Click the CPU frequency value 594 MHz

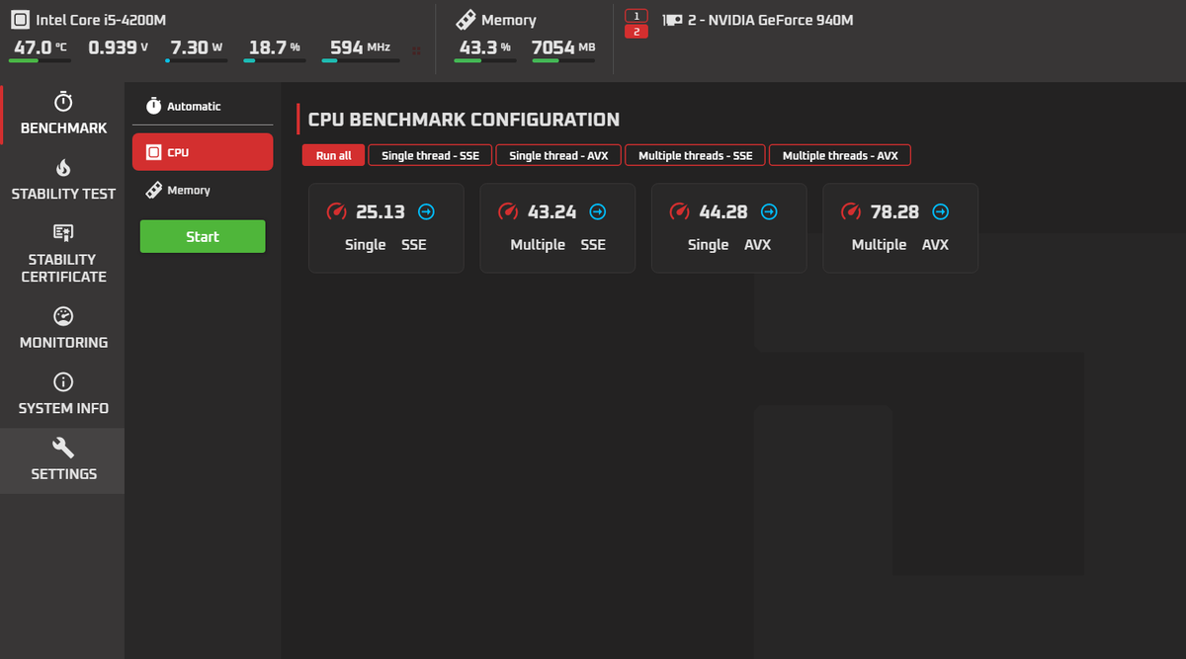360,46
